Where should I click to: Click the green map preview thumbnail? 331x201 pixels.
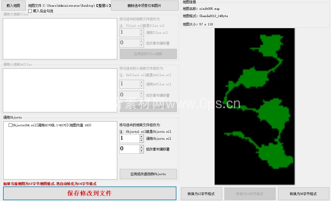tap(254, 106)
